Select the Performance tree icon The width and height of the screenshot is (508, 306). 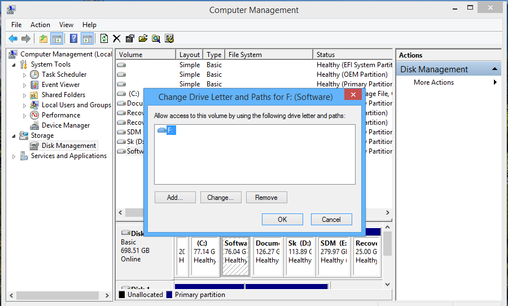tap(34, 115)
